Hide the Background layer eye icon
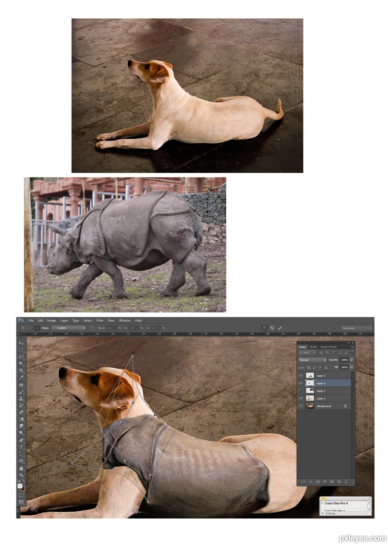 (x=301, y=406)
